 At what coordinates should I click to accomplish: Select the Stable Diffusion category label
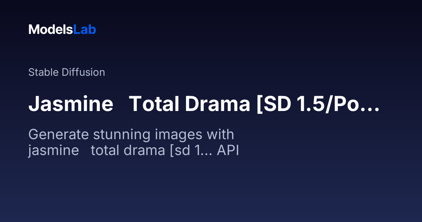click(66, 72)
